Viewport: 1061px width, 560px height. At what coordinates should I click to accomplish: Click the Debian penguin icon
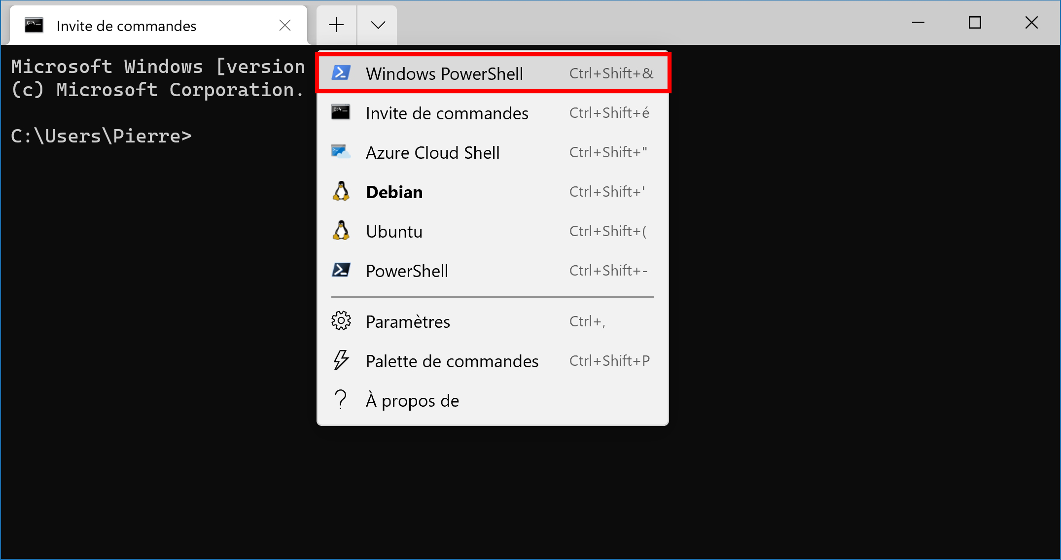point(341,191)
